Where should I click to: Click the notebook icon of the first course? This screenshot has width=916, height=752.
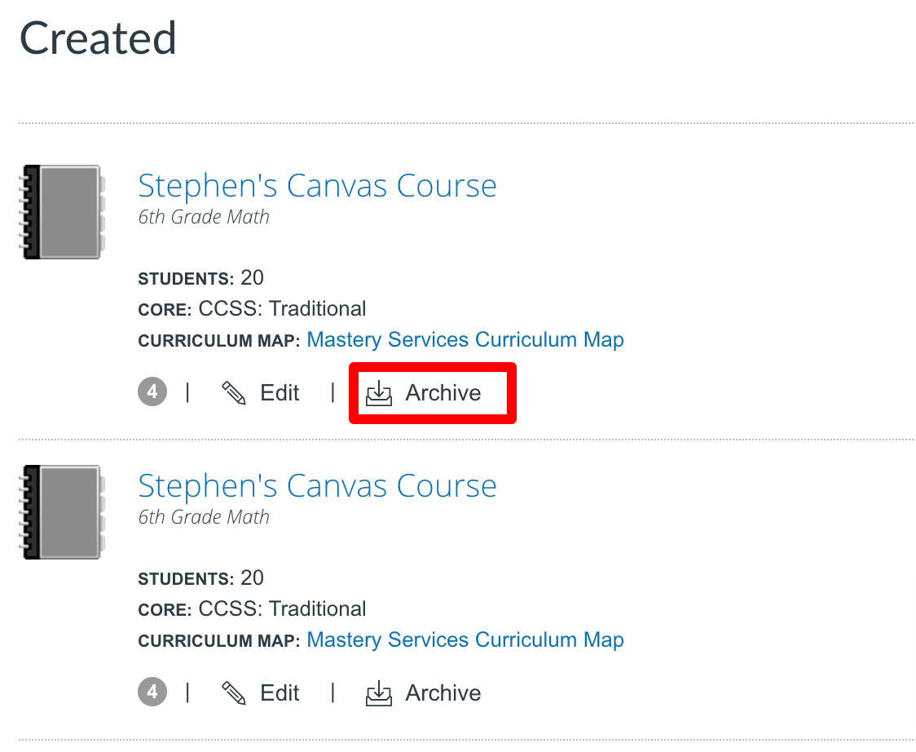click(x=62, y=212)
